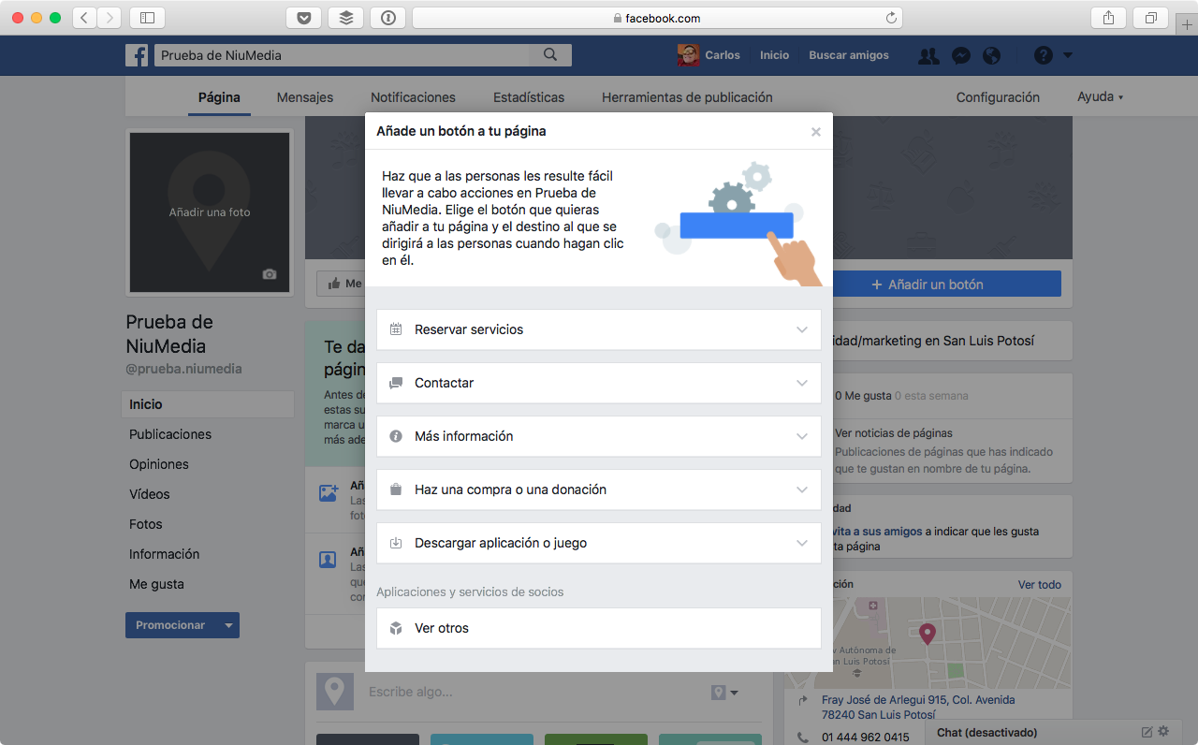Open Messenger icon in header
Image resolution: width=1198 pixels, height=745 pixels.
tap(960, 55)
